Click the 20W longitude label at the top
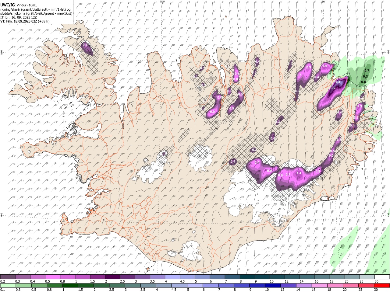This screenshot has height=292, width=390. 162,2
